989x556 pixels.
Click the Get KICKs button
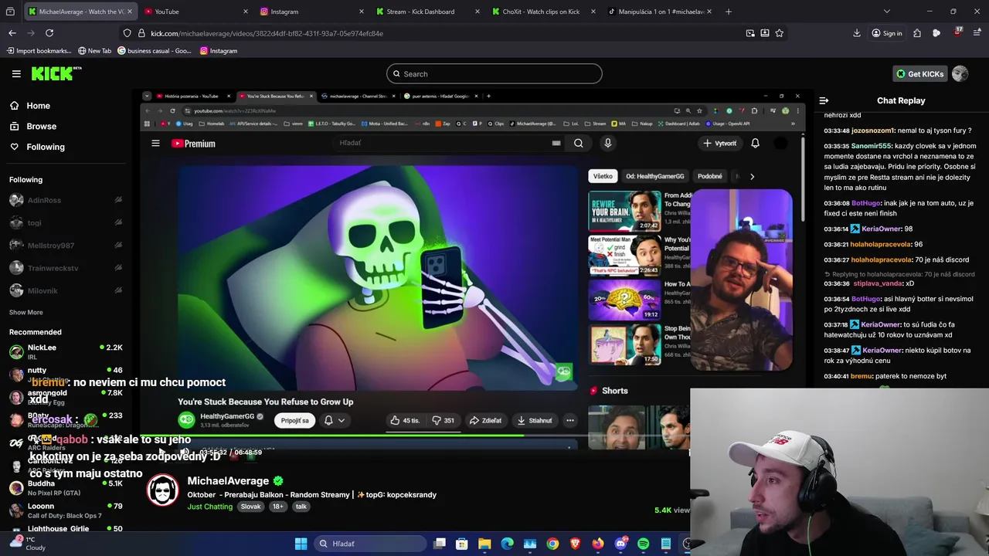point(920,74)
